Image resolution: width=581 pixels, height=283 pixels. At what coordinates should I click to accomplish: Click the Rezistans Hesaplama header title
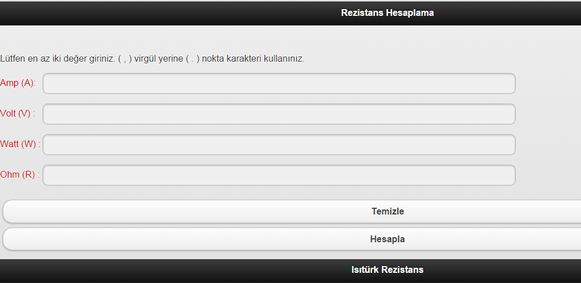[387, 13]
